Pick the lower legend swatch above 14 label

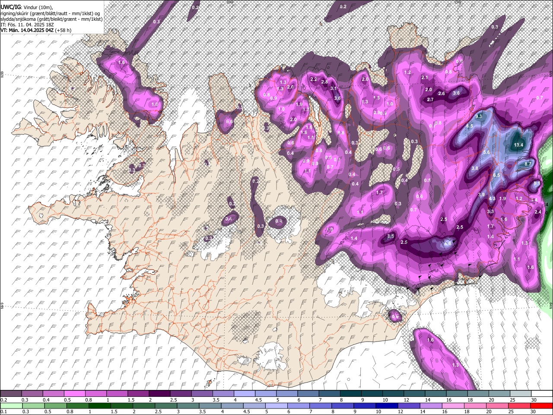click(430, 405)
